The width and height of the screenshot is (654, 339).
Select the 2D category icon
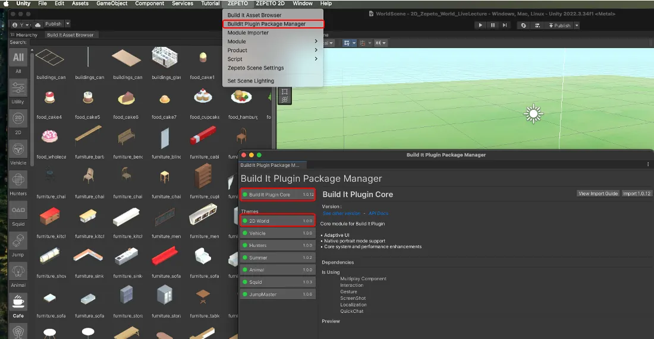[x=18, y=119]
